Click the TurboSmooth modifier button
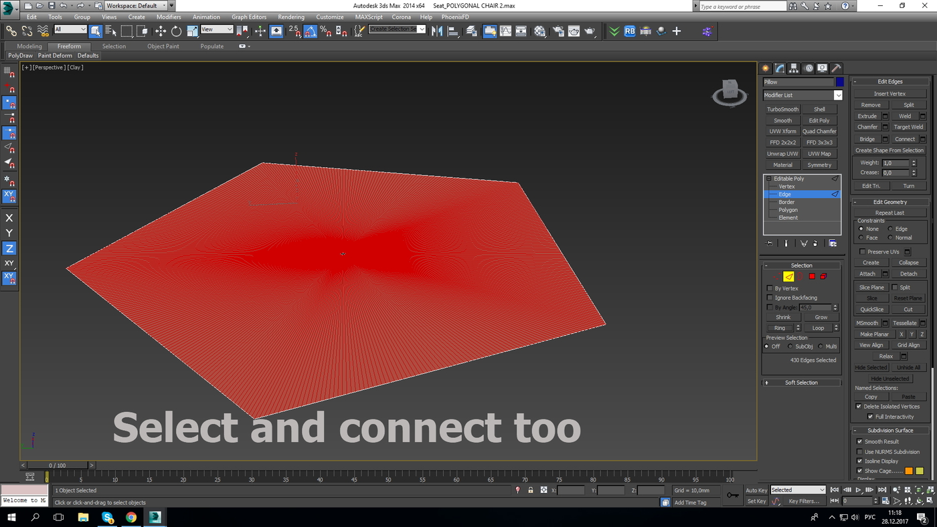This screenshot has height=527, width=937. 782,109
